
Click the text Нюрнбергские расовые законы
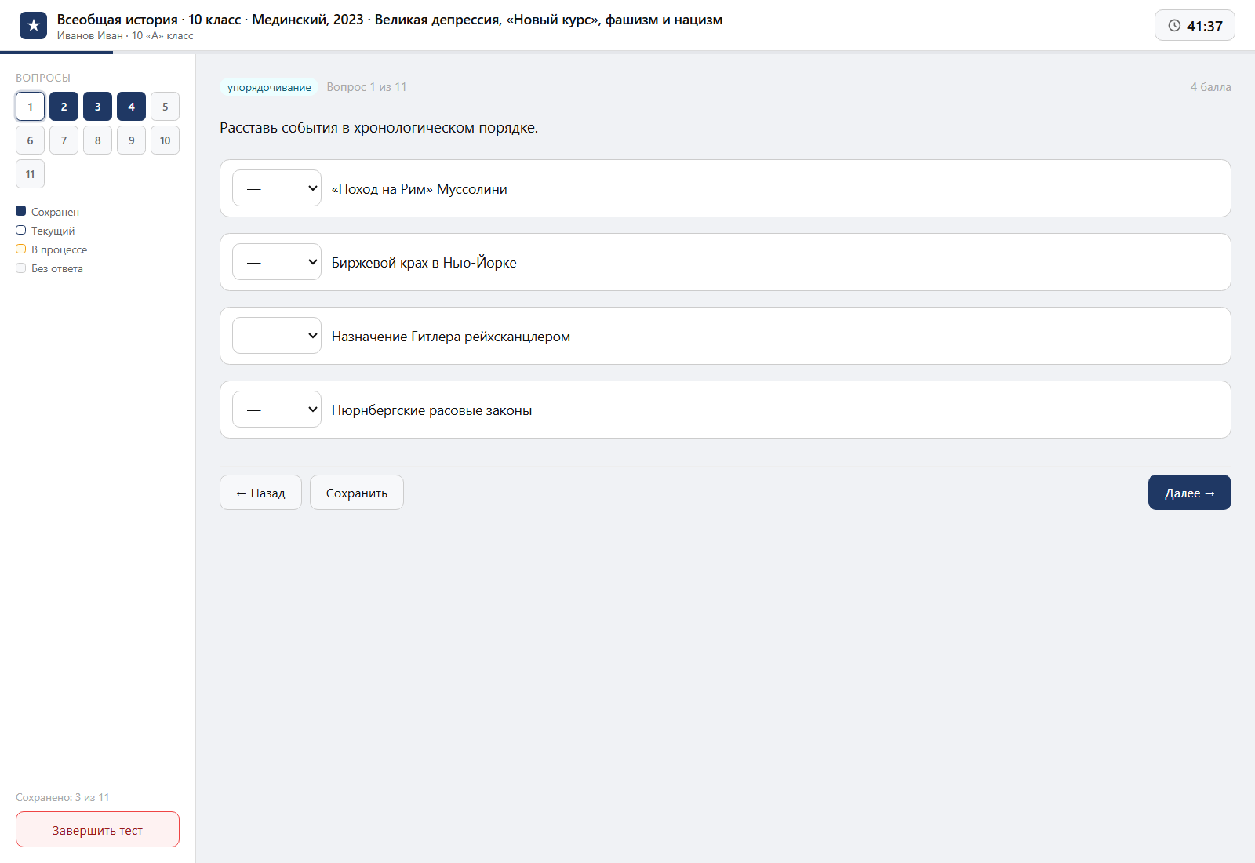pos(431,410)
